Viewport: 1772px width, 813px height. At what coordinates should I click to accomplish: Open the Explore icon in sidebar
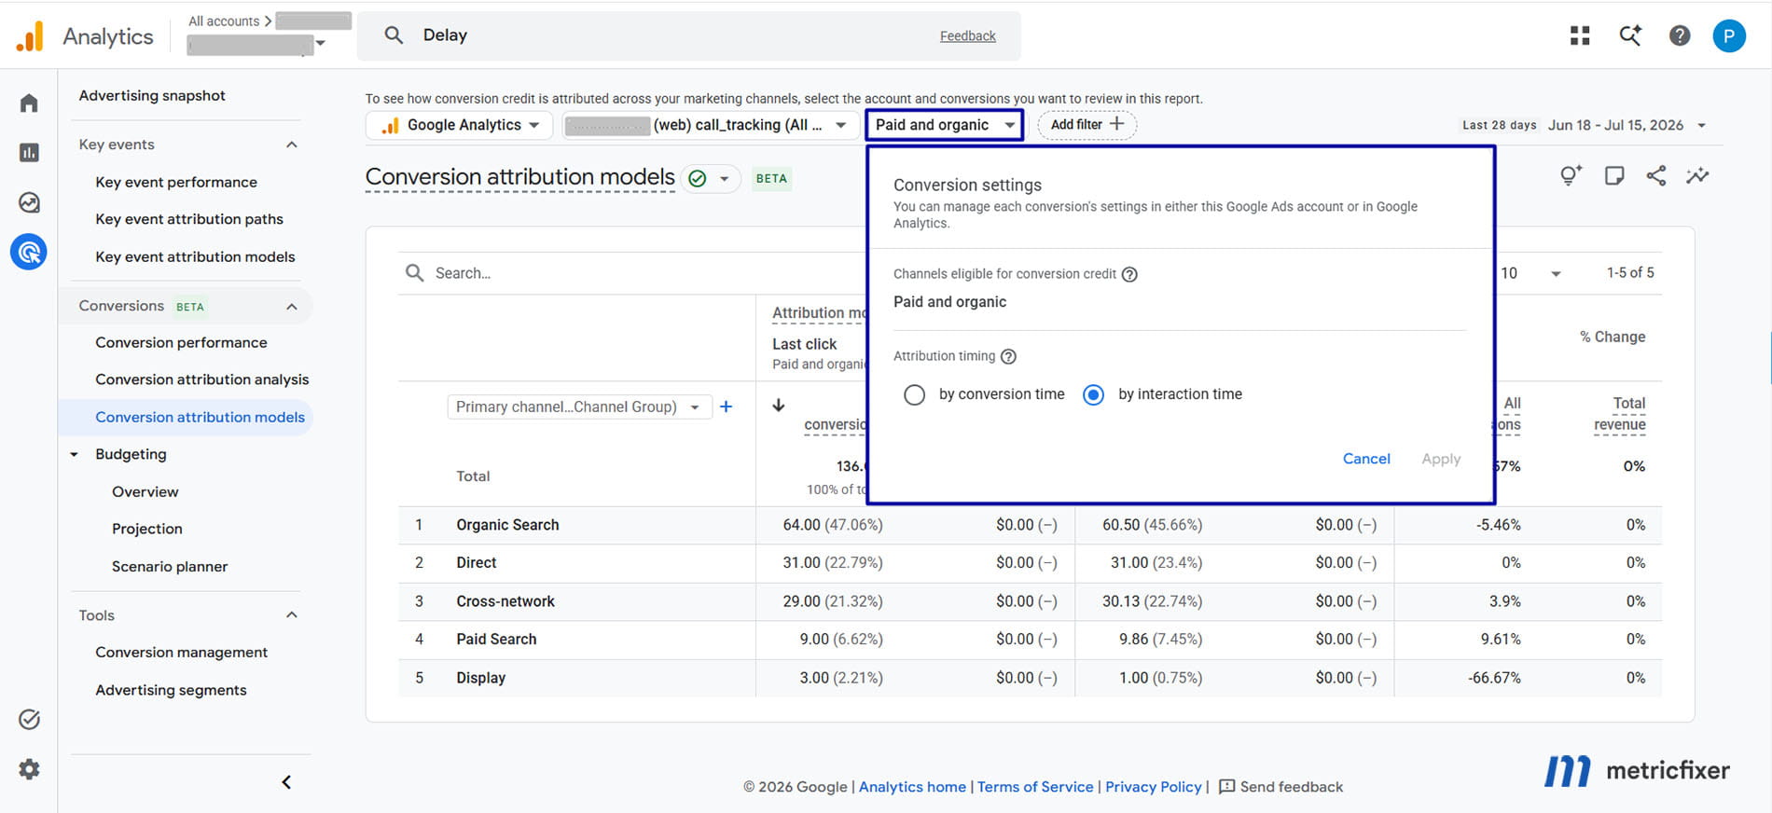click(29, 202)
